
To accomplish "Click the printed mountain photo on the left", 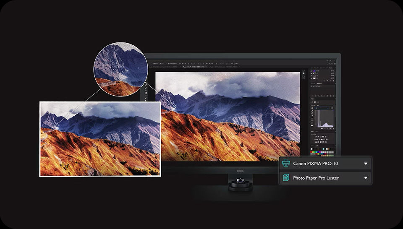I will (100, 139).
